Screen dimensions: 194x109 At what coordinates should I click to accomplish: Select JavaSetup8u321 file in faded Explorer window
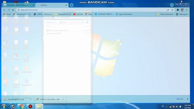coord(54,33)
